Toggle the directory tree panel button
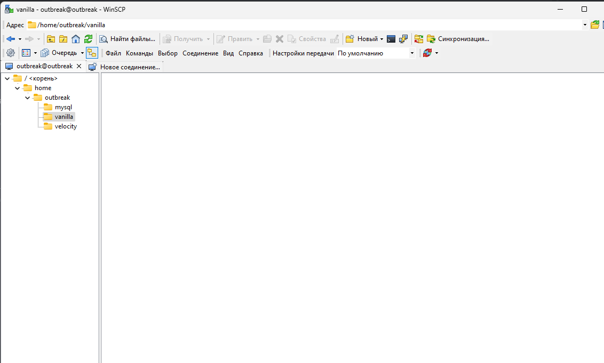Screen dimensions: 604x363 pyautogui.click(x=92, y=53)
